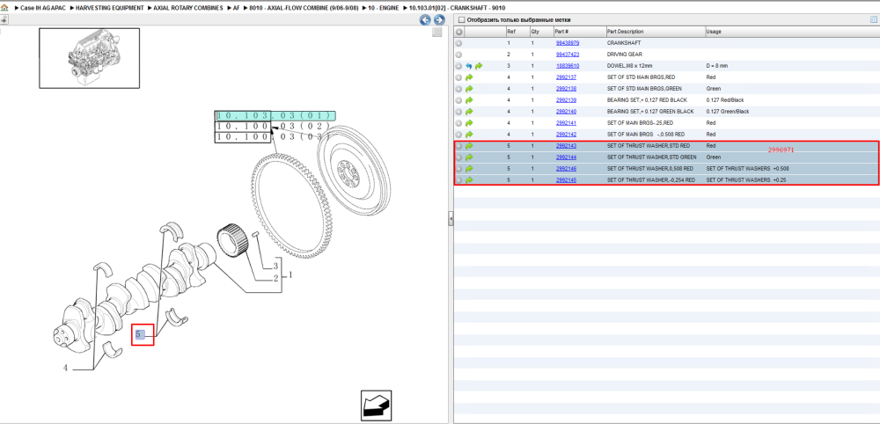
Task: Open HARVESTING EQUIPMENT breadcrumb
Action: click(x=110, y=9)
